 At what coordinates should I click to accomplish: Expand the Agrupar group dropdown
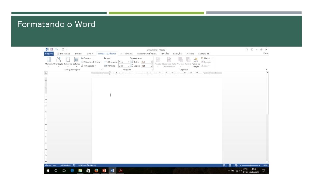[206, 62]
